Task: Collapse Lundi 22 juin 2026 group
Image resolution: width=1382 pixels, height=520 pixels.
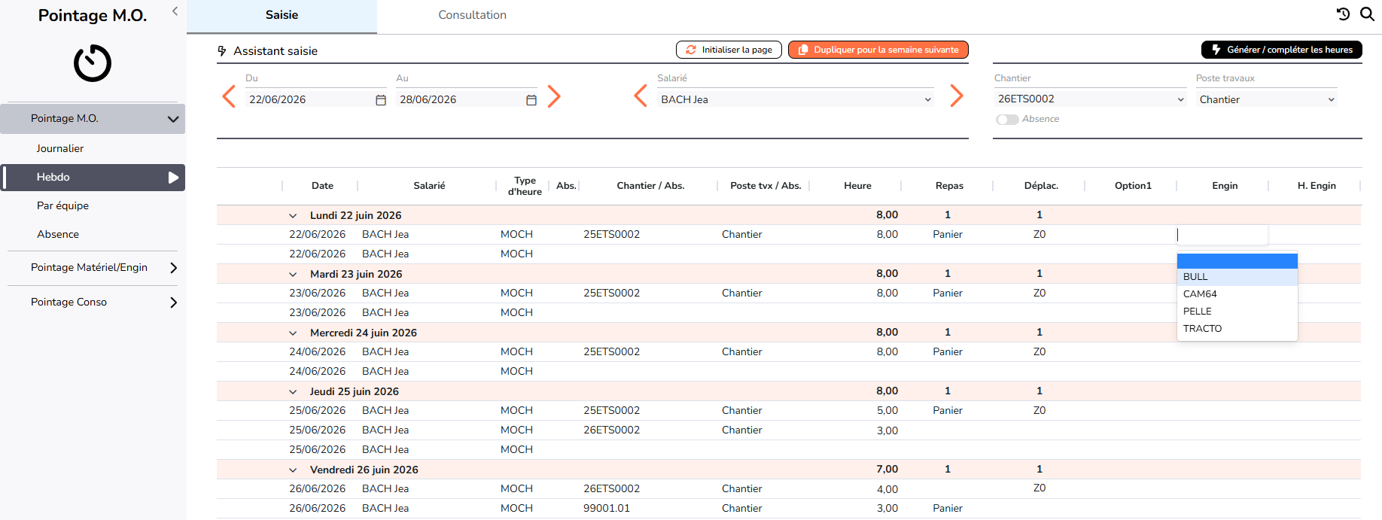Action: point(293,216)
